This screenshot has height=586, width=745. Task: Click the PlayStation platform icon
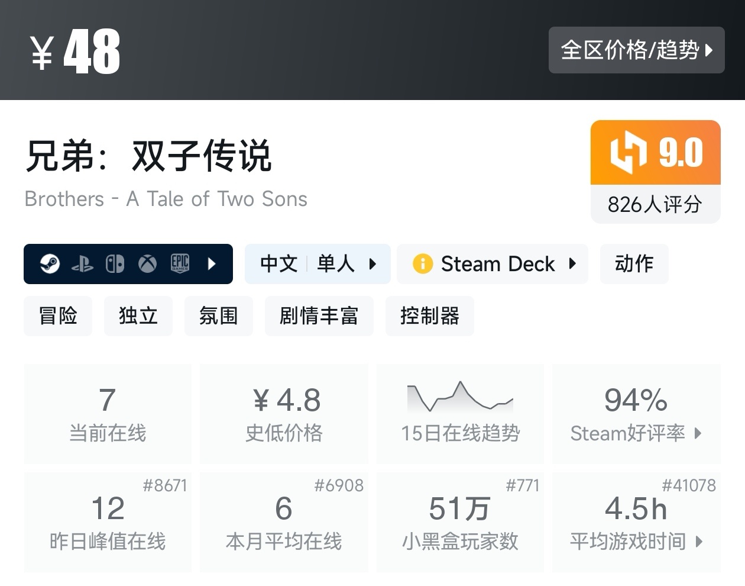click(82, 264)
